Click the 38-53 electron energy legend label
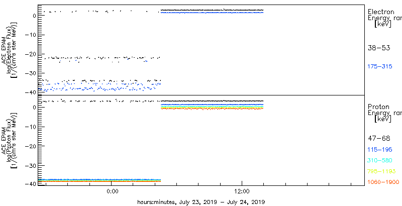 pos(379,48)
